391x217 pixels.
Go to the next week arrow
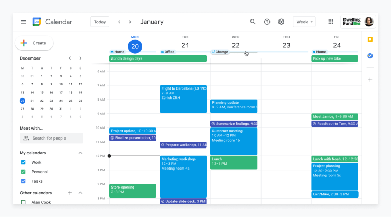pos(130,22)
